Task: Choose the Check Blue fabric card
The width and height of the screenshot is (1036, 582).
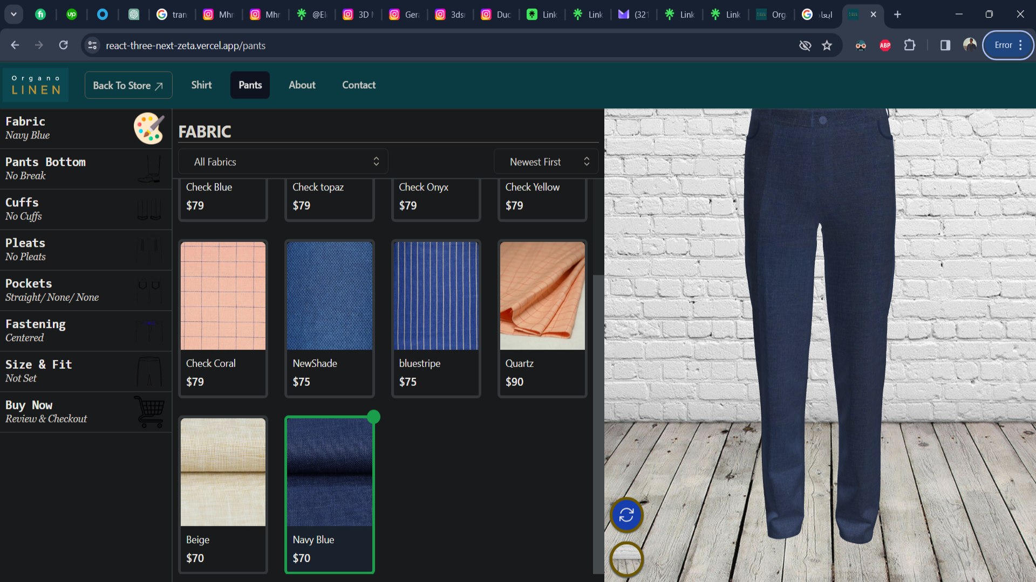Action: point(223,199)
